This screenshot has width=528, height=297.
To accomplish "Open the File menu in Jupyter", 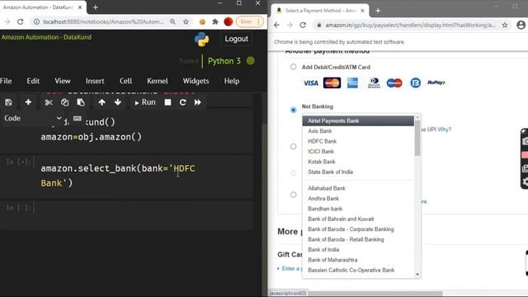I will 6,81.
